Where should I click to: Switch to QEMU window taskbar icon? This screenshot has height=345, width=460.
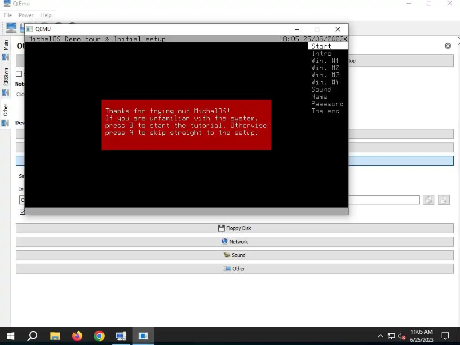click(x=143, y=336)
